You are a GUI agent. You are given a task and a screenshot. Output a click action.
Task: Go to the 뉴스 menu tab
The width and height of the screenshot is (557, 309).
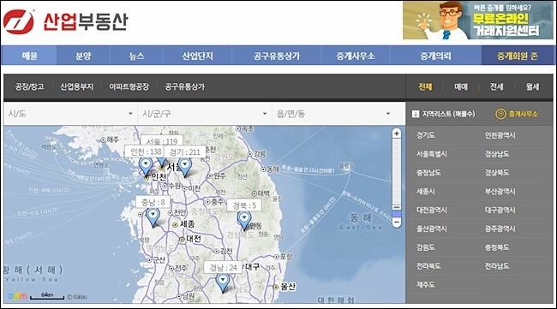137,56
